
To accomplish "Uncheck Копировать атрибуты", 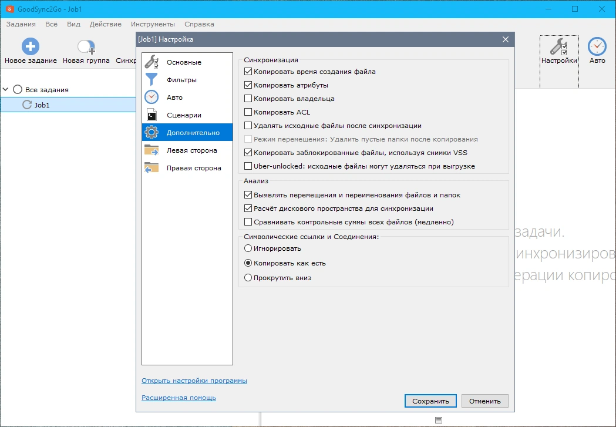I will (248, 85).
